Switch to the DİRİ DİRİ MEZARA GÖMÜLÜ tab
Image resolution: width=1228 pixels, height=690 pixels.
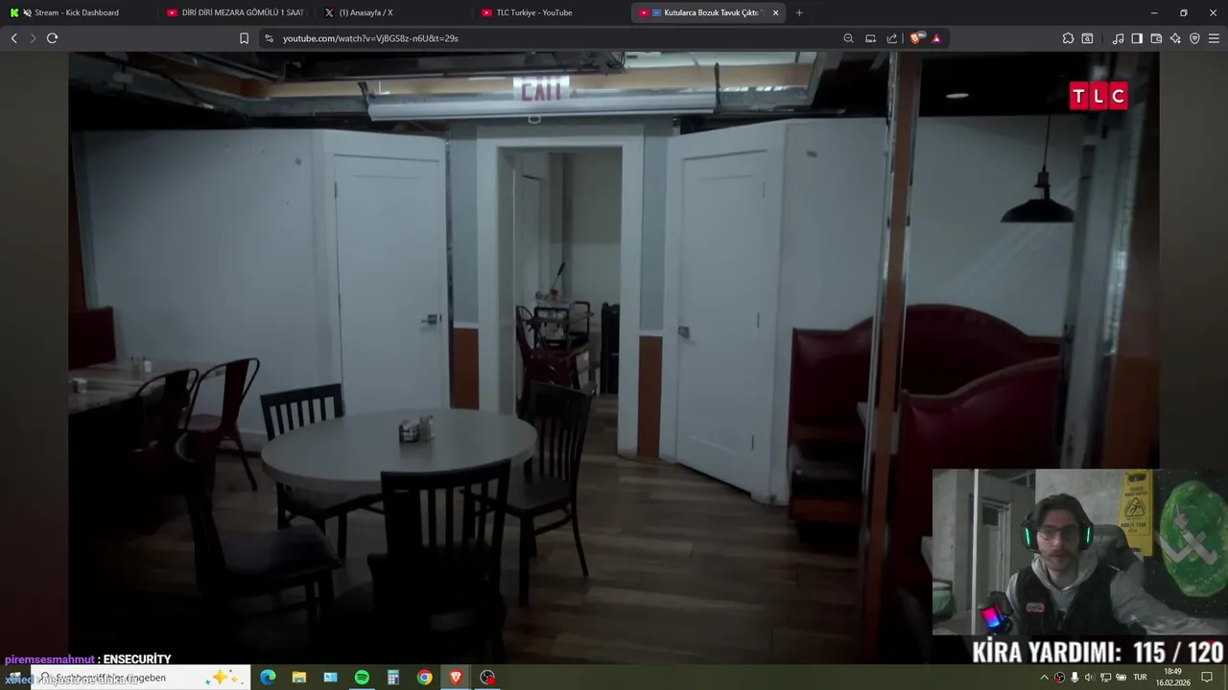tap(234, 12)
